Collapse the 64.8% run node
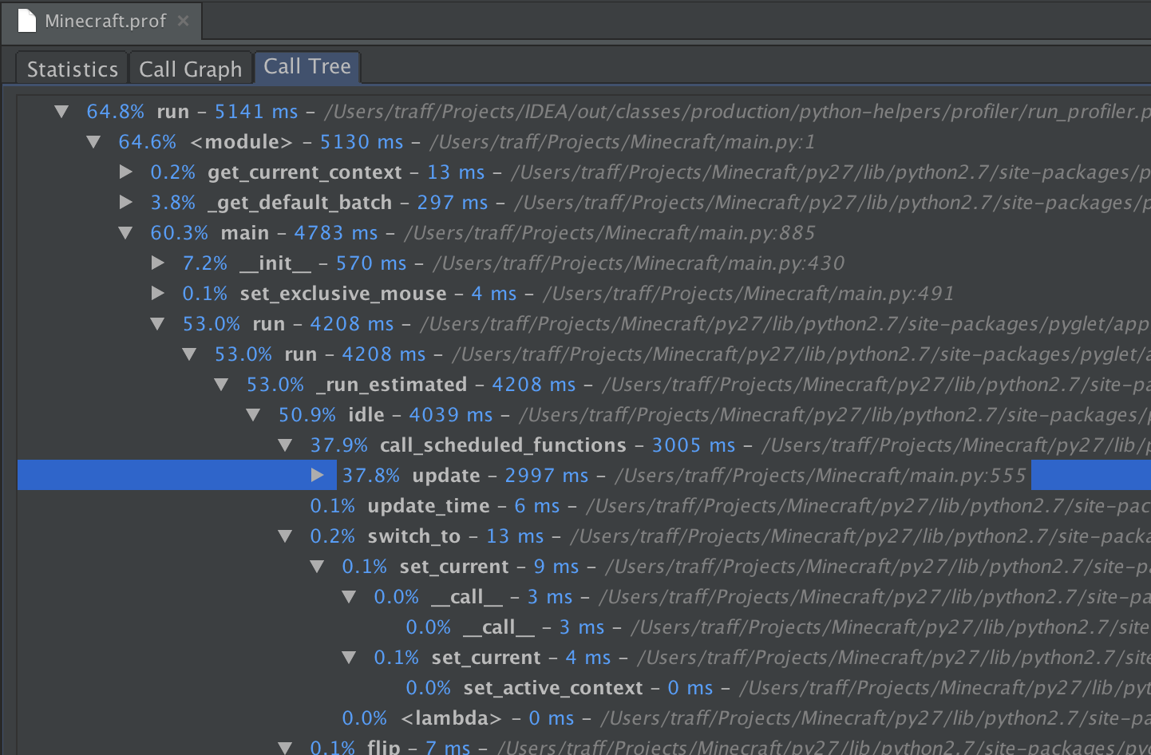The image size is (1151, 755). (61, 112)
